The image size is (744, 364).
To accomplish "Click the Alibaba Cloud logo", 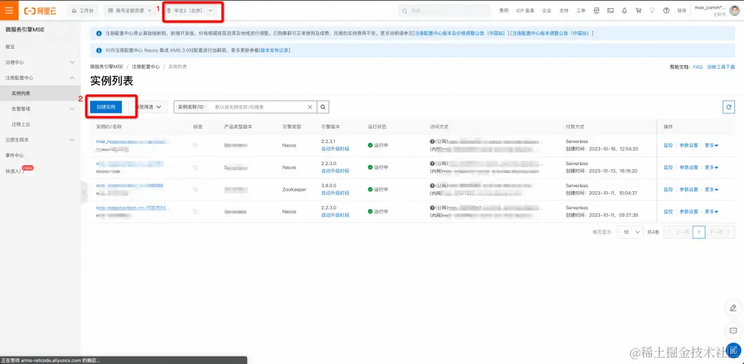I will 41,10.
